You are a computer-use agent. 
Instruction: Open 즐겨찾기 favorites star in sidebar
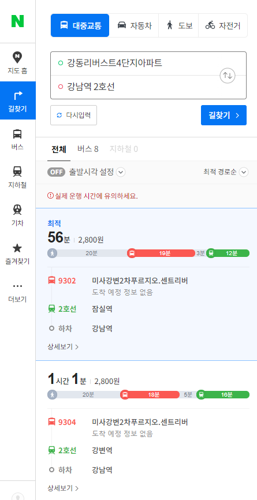[17, 253]
